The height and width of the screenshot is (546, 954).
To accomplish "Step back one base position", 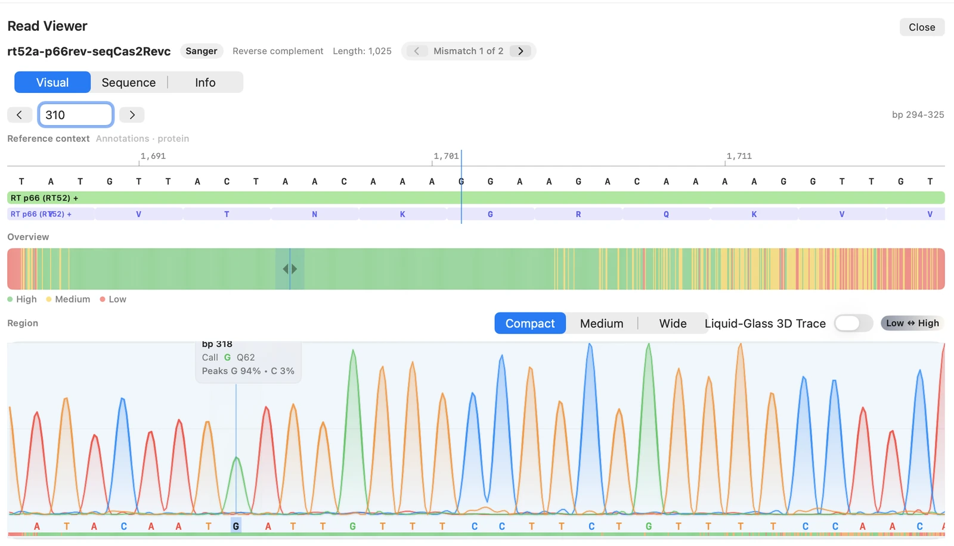I will [x=19, y=115].
